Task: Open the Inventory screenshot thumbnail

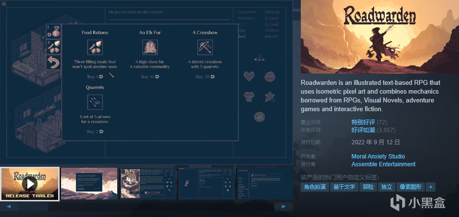Action: [x=265, y=184]
